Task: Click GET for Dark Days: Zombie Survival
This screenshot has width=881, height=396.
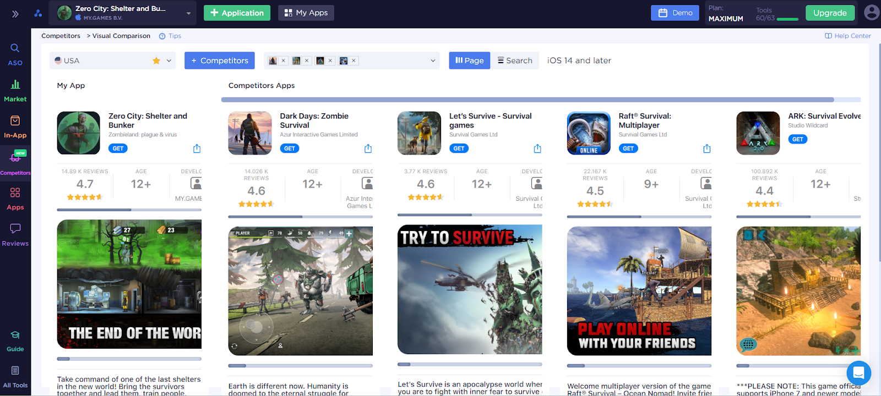Action: click(x=290, y=148)
